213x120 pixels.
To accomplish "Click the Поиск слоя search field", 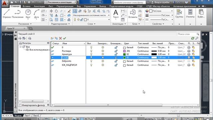I will (187, 34).
